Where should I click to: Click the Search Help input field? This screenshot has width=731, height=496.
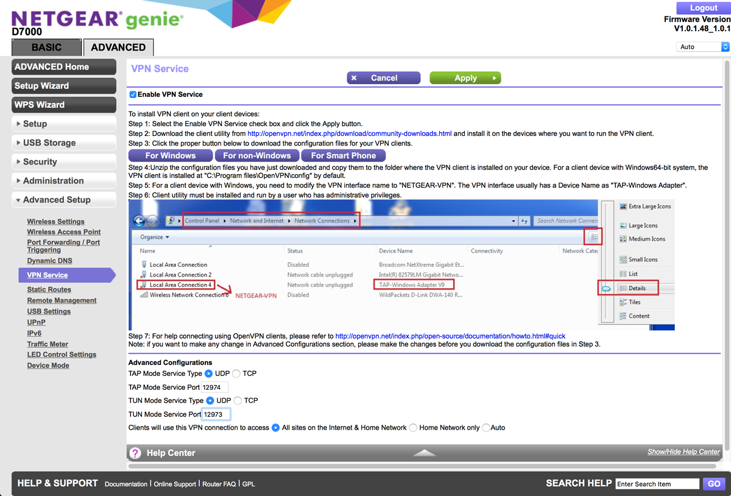click(657, 484)
